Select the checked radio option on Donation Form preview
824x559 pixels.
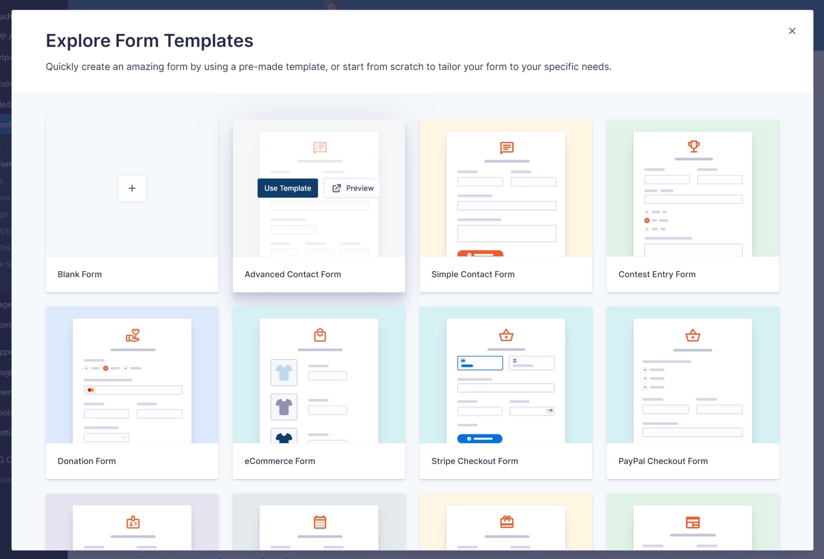click(106, 368)
